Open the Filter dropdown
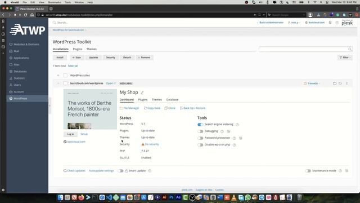 coord(345,58)
